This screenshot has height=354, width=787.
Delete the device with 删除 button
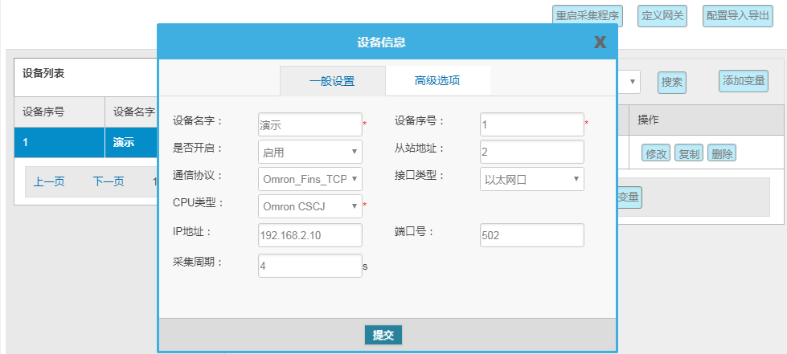[722, 153]
